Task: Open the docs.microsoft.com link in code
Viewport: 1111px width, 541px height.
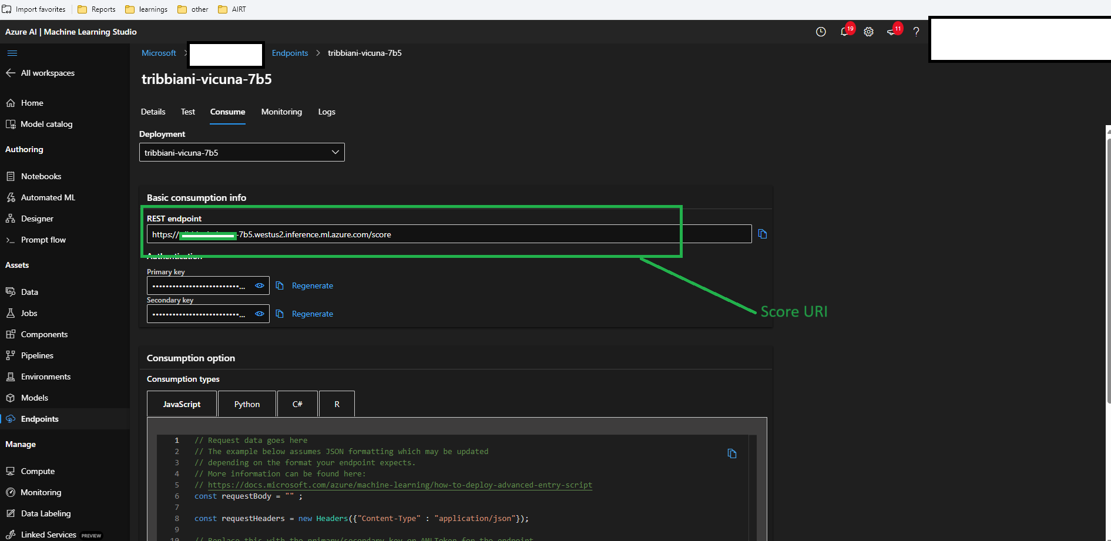Action: point(400,485)
